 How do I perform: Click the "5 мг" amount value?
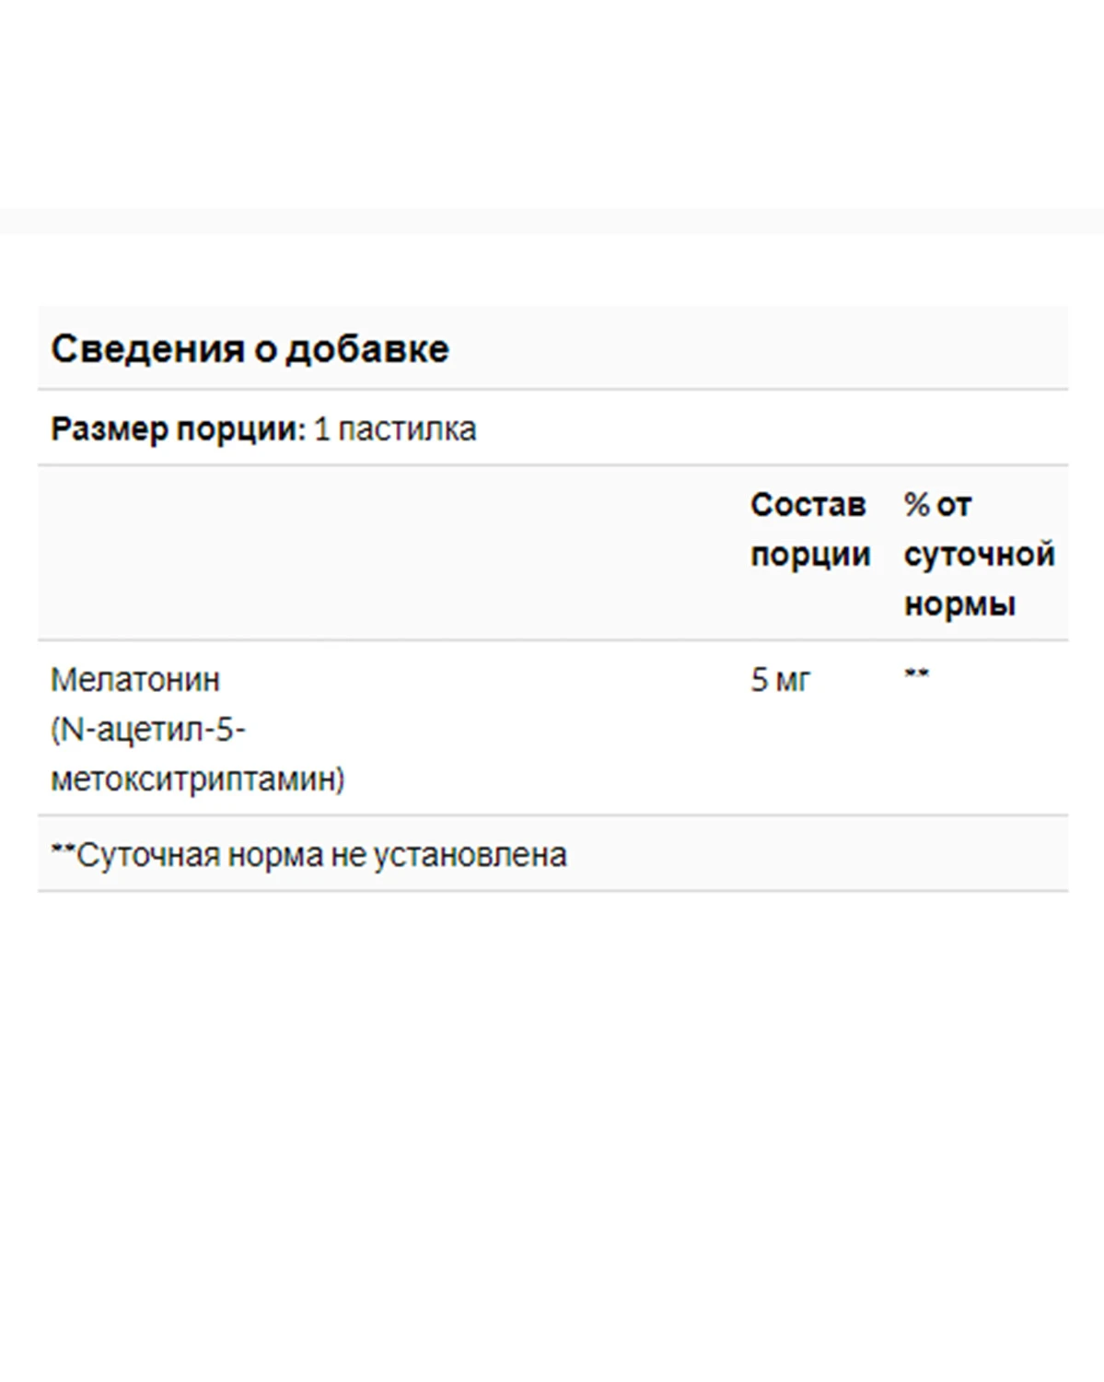point(780,680)
